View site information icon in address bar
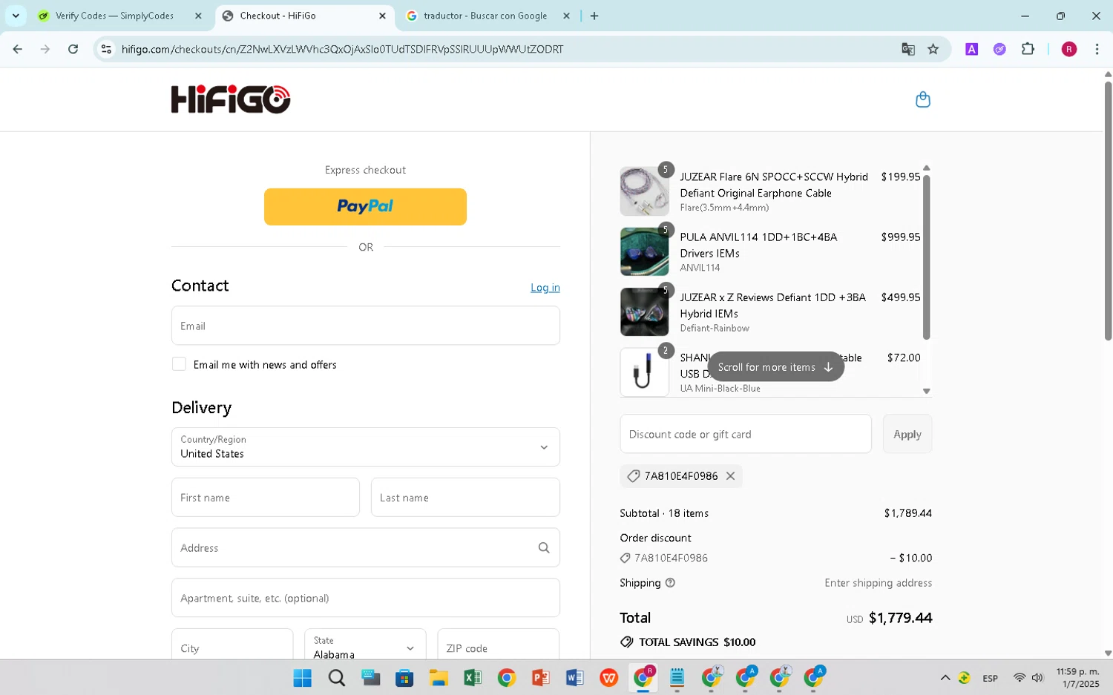This screenshot has width=1113, height=695. [106, 49]
